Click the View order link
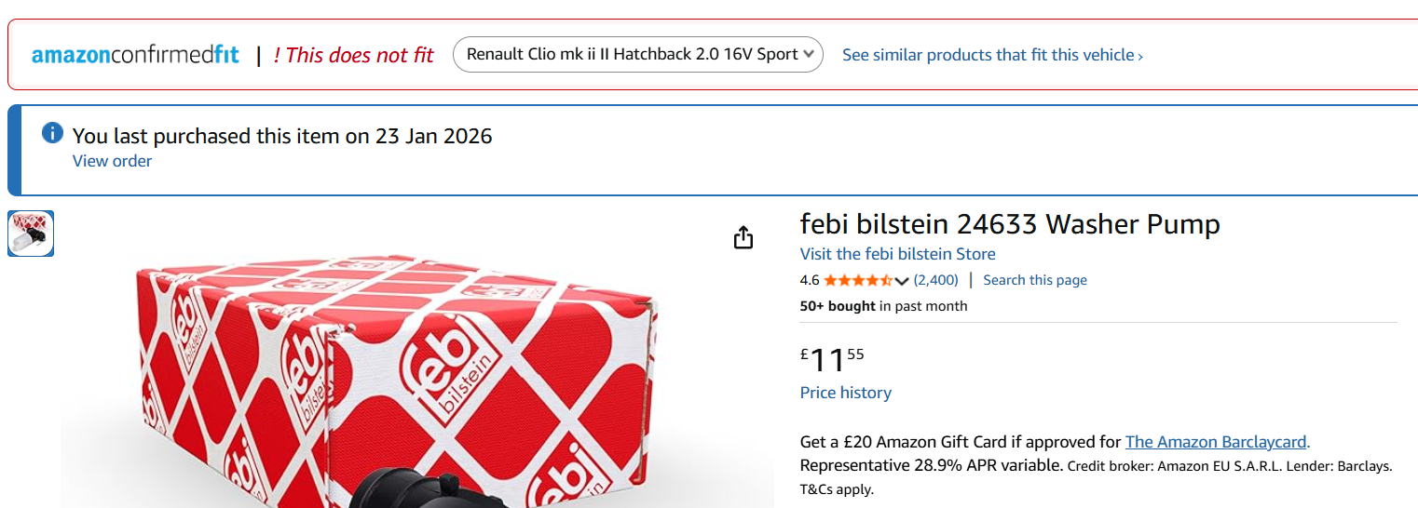Viewport: 1418px width, 508px height. pos(112,161)
